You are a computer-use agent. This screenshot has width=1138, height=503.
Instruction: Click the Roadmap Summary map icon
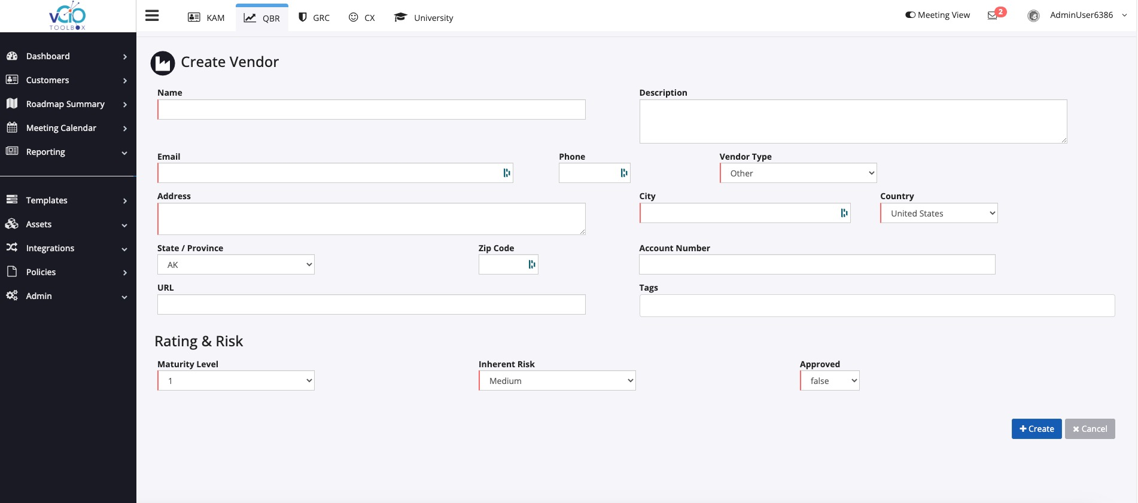click(x=12, y=103)
